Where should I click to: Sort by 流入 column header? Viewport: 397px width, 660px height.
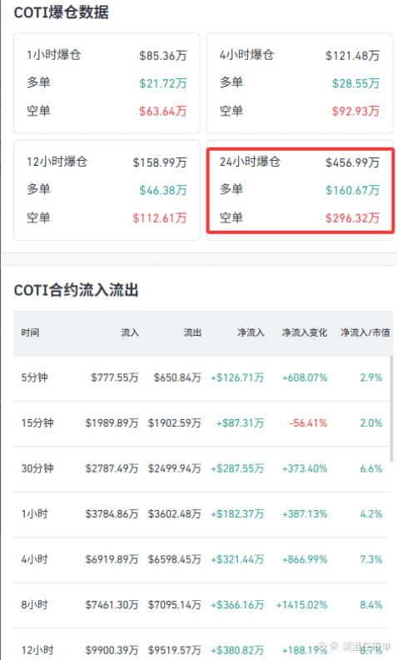point(130,332)
